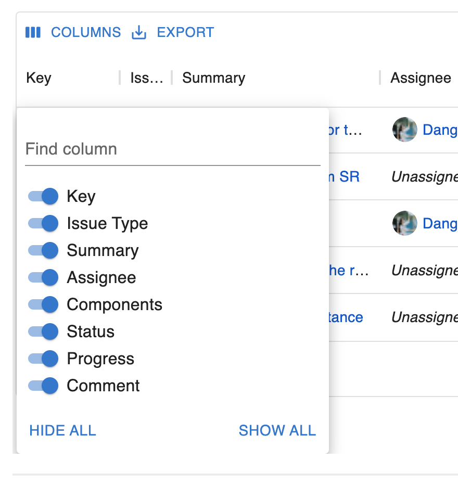Toggle the Issue Type column switch
The width and height of the screenshot is (458, 486).
point(43,223)
